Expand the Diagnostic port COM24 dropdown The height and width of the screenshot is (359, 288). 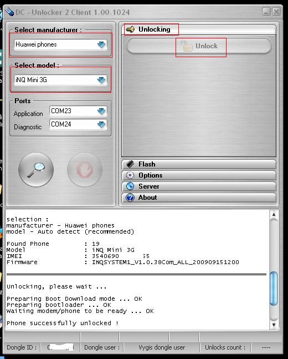pos(101,124)
